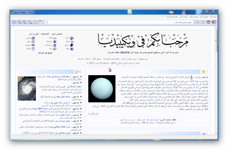228x150 pixels.
Task: Print the page with printer icon
Action: (x=35, y=22)
